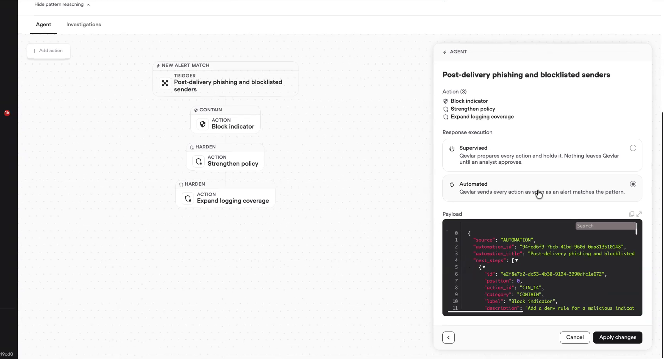Click the "AUTOMATION" source value in payload
This screenshot has height=359, width=664.
517,240
